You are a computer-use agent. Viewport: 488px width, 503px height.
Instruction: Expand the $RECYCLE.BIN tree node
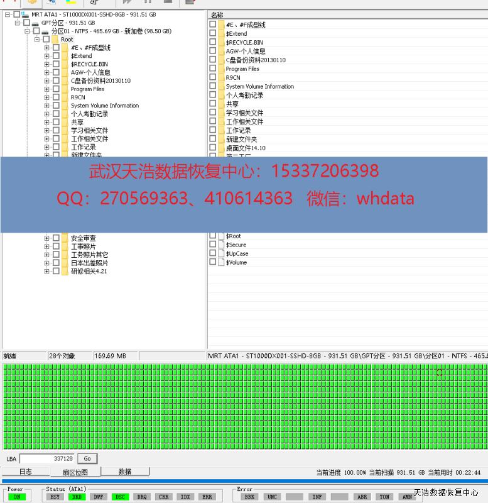46,64
